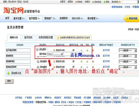Click 添加子分类 in the 旺铺促销区 row

click(59, 61)
